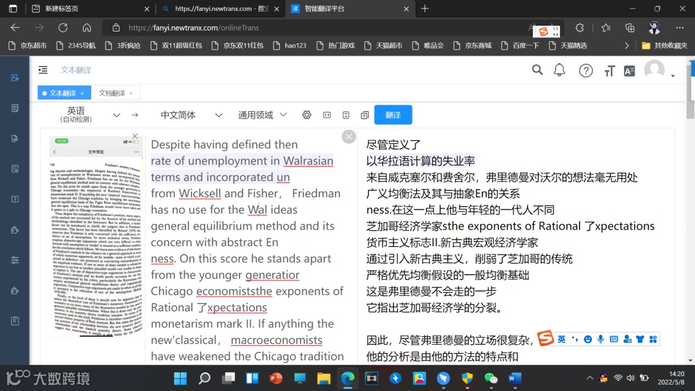Expand the 中文简体 target language dropdown
The width and height of the screenshot is (695, 391).
click(x=219, y=115)
